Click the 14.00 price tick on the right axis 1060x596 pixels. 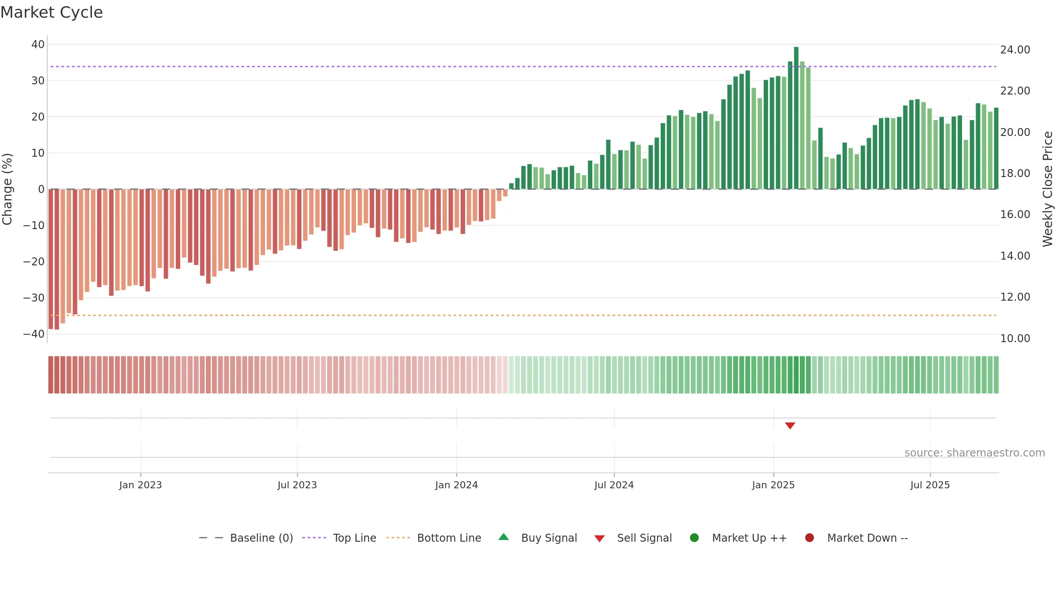tap(1015, 256)
